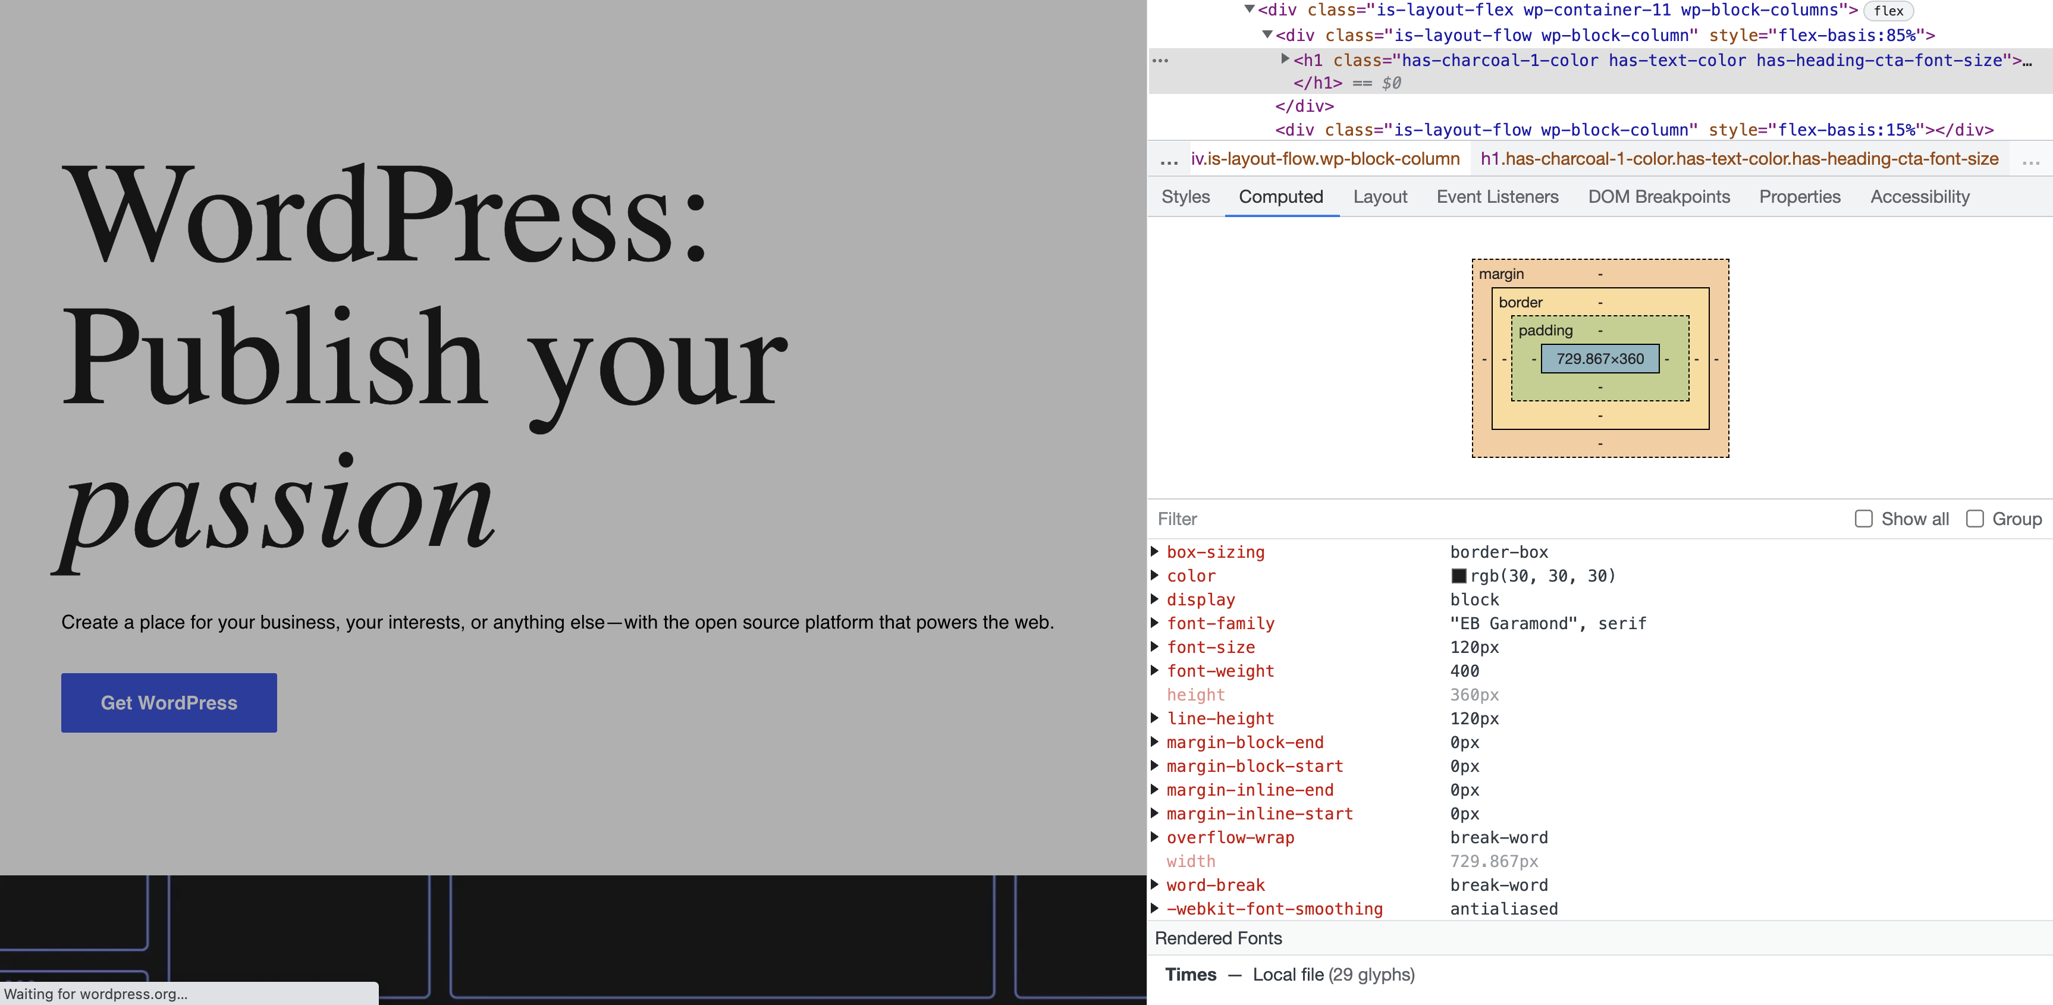Switch to the Layout tab
The image size is (2053, 1005).
point(1380,197)
